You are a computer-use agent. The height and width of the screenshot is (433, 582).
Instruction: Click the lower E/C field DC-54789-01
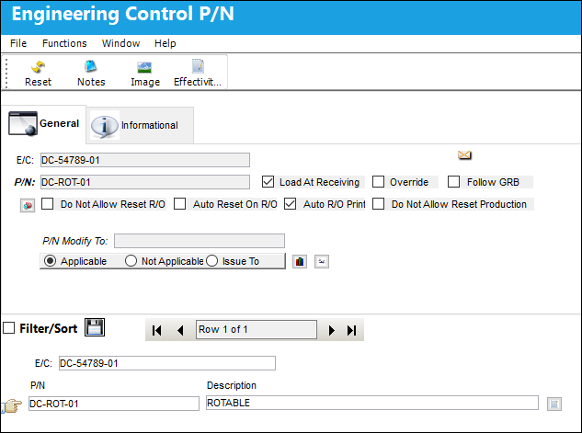(167, 363)
